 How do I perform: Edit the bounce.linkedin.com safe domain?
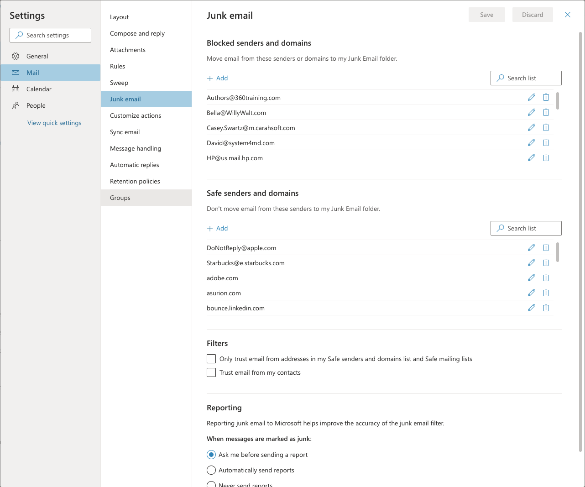pyautogui.click(x=532, y=308)
